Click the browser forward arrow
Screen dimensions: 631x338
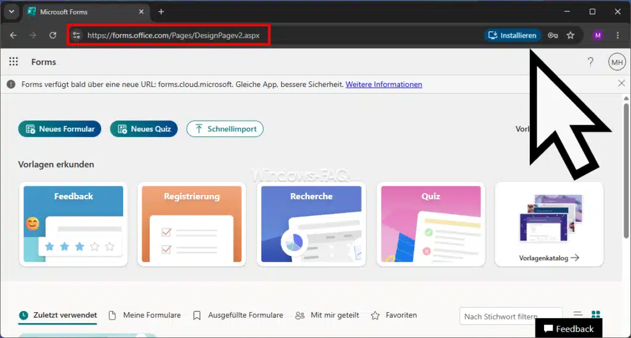click(33, 35)
